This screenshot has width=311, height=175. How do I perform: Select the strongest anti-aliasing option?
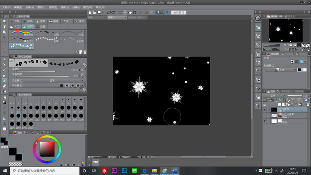pyautogui.click(x=78, y=85)
